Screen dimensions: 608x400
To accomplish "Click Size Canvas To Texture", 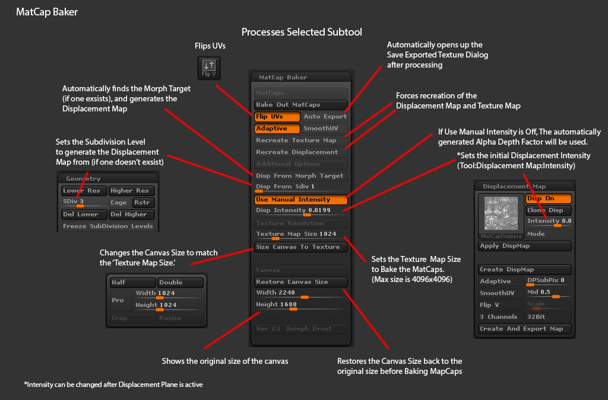I will (x=300, y=247).
